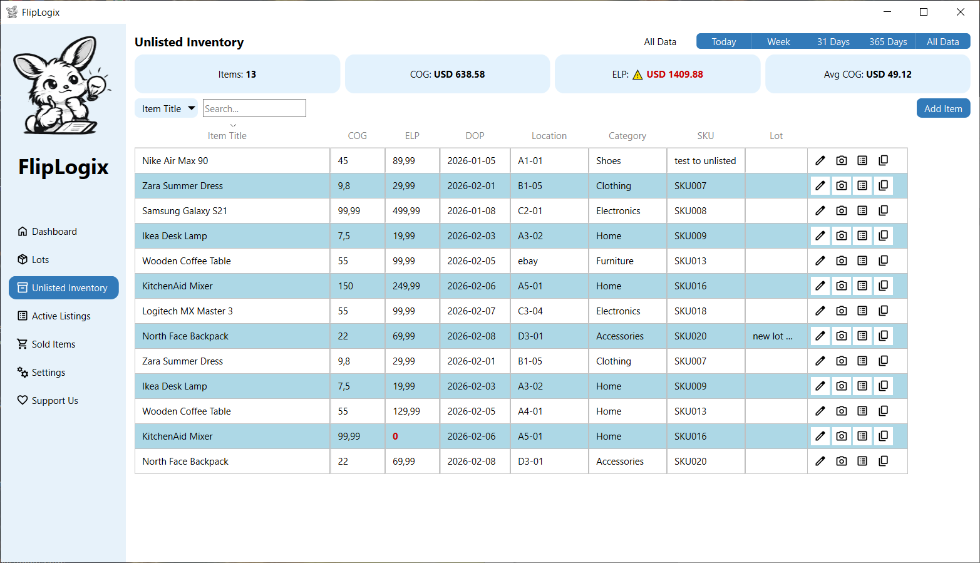Click the edit pencil for Nike Air Max 90
Image resolution: width=980 pixels, height=563 pixels.
point(820,160)
